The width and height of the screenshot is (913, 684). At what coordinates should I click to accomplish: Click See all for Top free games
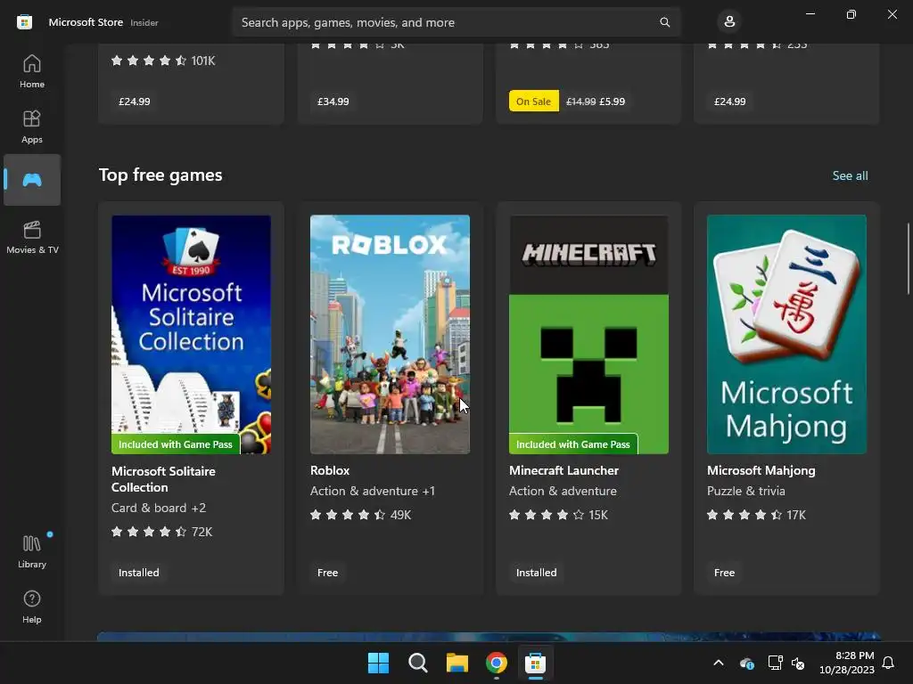pos(850,175)
